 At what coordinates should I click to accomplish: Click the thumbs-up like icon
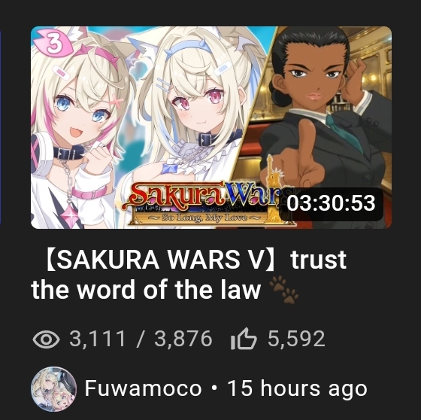tap(244, 339)
